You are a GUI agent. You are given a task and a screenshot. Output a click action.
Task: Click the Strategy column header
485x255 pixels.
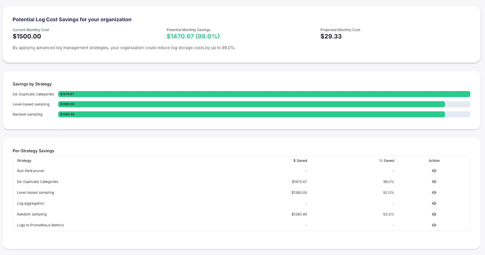click(x=24, y=161)
